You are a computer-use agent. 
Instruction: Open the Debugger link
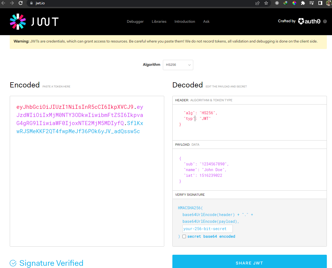pyautogui.click(x=135, y=21)
